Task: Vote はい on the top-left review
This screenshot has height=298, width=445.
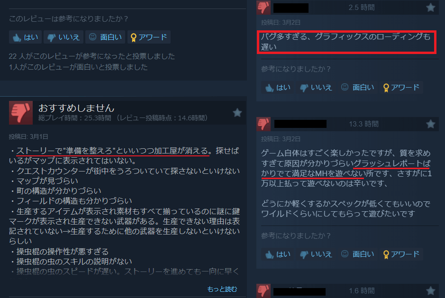Action: pos(26,37)
